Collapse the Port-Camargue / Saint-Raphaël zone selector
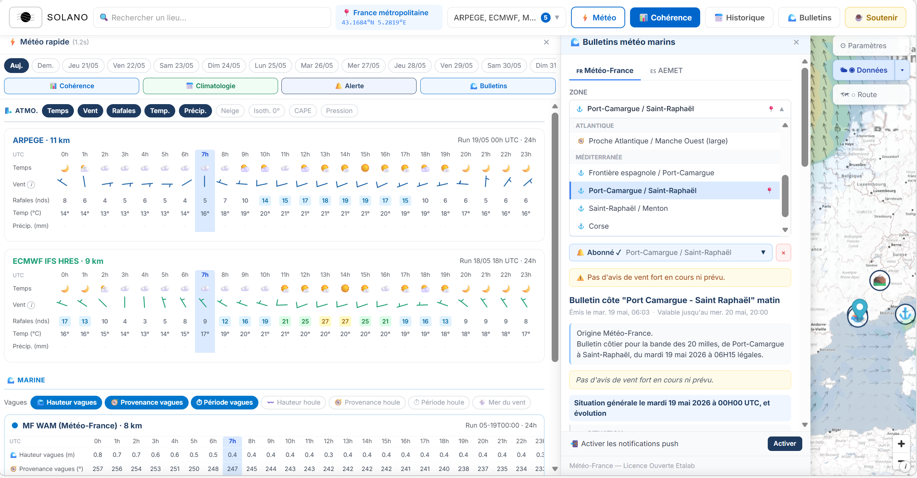Screen dimensions: 917x478 pyautogui.click(x=680, y=109)
